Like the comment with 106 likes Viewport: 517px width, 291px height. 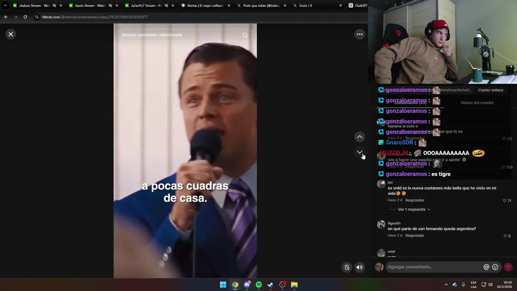pos(503,167)
